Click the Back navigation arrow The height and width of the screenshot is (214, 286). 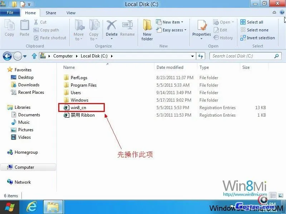[x=8, y=56]
